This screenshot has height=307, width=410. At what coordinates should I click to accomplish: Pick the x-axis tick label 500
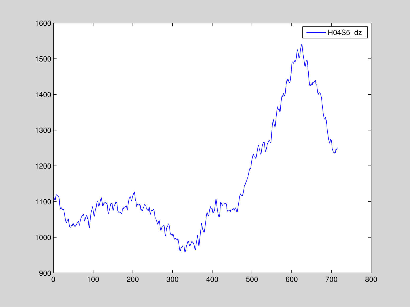[252, 280]
